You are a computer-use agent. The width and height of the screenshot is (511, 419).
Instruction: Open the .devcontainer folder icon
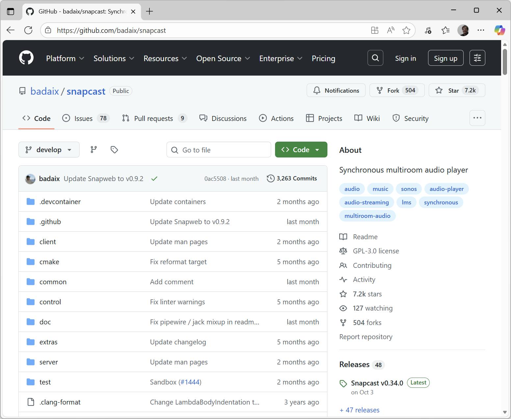tap(31, 201)
